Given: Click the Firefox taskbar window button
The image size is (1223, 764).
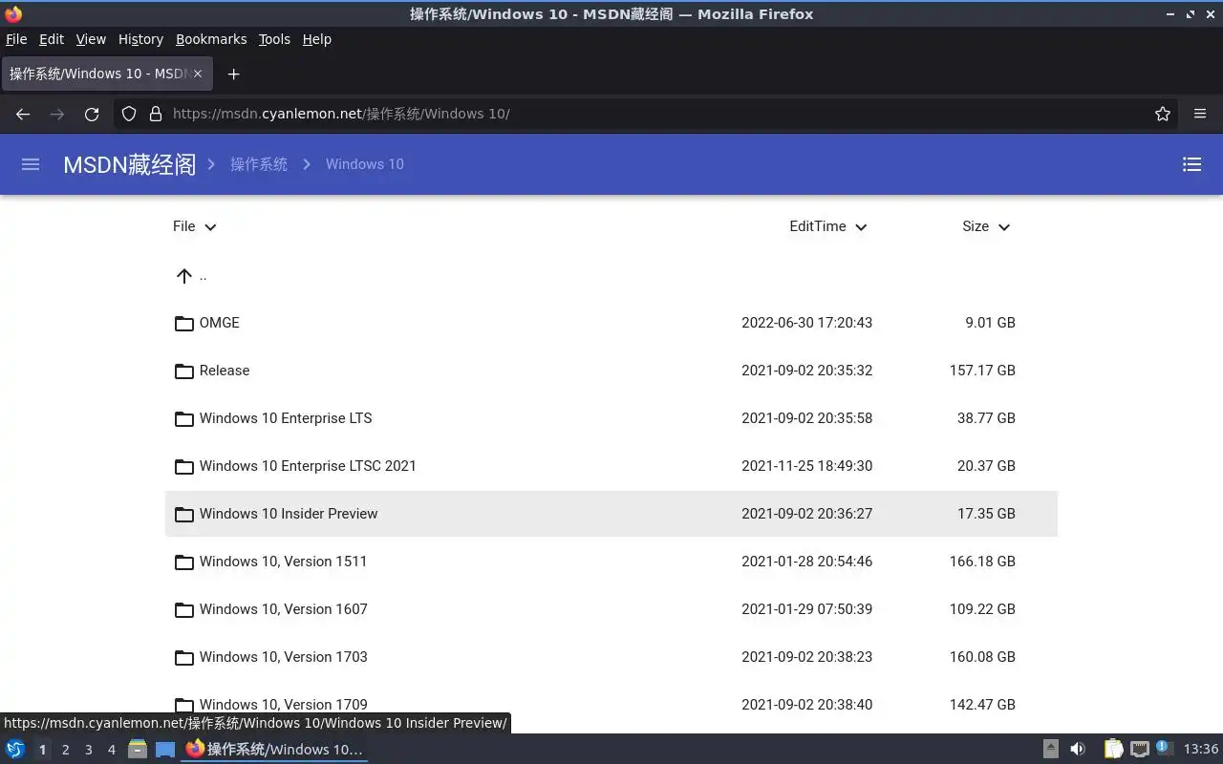Looking at the screenshot, I should point(275,750).
